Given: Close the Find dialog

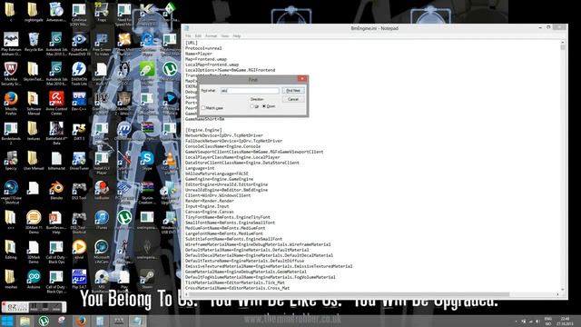Looking at the screenshot, I should click(x=302, y=79).
